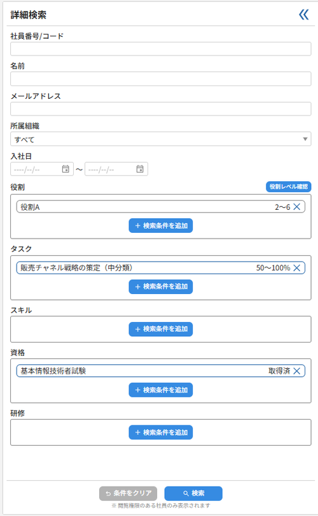Click the 入社日 end date field
318x516 pixels.
[116, 169]
